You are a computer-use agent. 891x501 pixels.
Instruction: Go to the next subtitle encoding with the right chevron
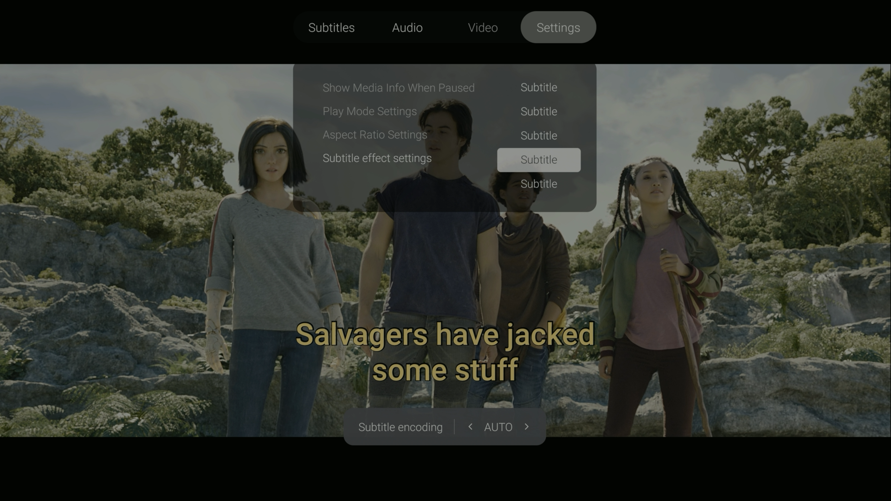tap(526, 427)
